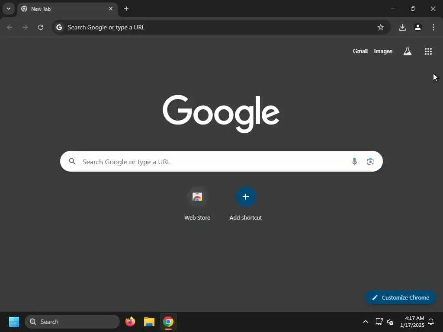
Task: Minimize the Chrome window
Action: [x=393, y=9]
